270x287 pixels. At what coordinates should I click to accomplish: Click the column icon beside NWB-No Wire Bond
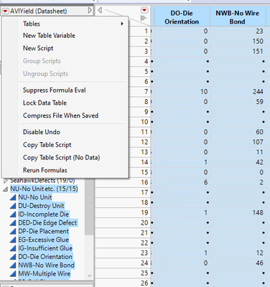pyautogui.click(x=13, y=265)
